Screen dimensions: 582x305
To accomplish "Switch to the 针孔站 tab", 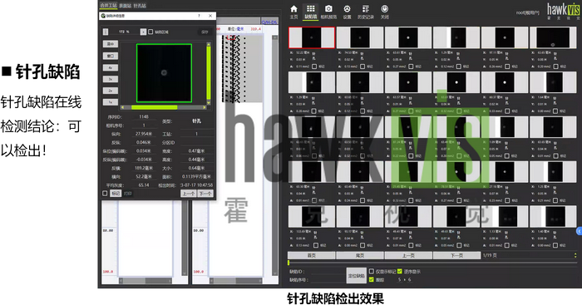I will (140, 6).
